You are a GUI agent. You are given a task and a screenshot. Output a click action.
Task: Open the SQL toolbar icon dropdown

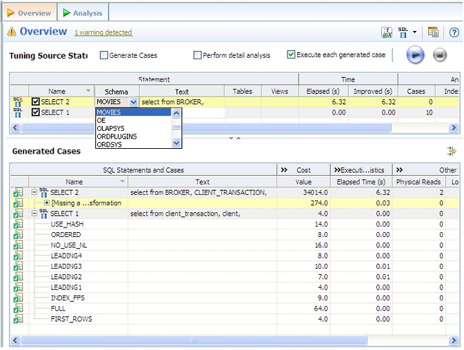414,32
